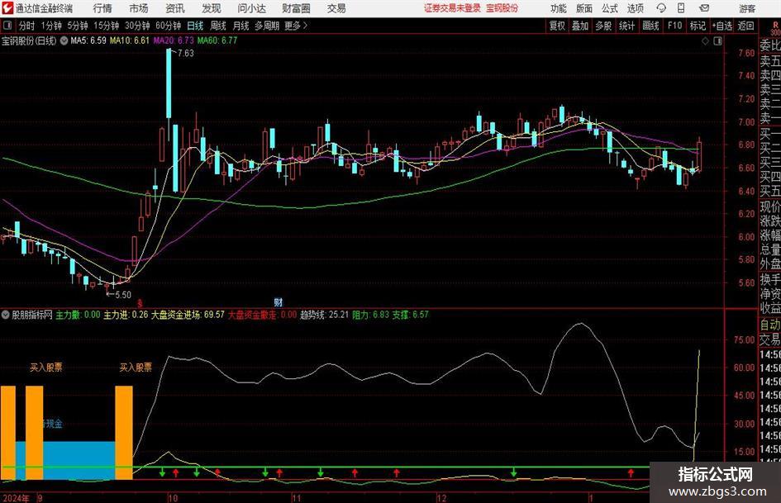Click the 通达信 app logo icon
Image resolution: width=781 pixels, height=503 pixels.
click(x=7, y=8)
